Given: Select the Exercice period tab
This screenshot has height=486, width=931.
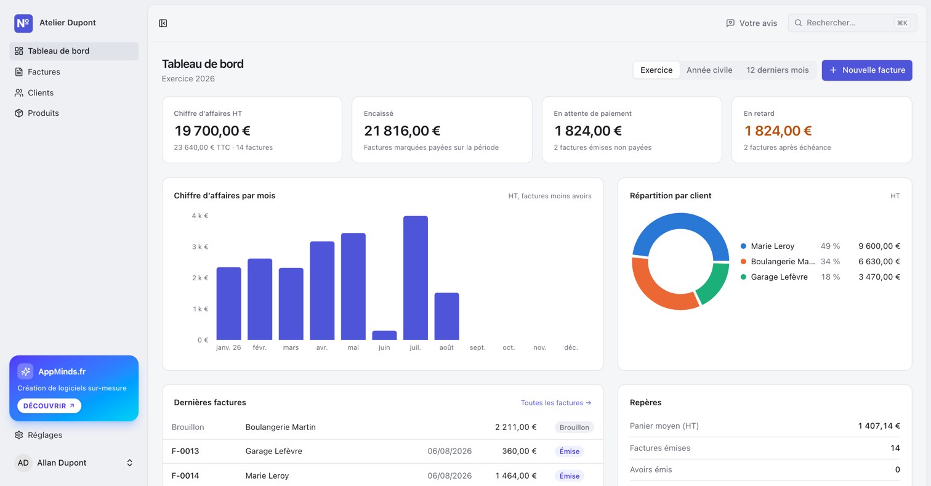Looking at the screenshot, I should click(x=656, y=70).
